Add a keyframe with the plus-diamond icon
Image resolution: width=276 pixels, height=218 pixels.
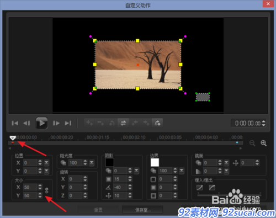pos(89,123)
